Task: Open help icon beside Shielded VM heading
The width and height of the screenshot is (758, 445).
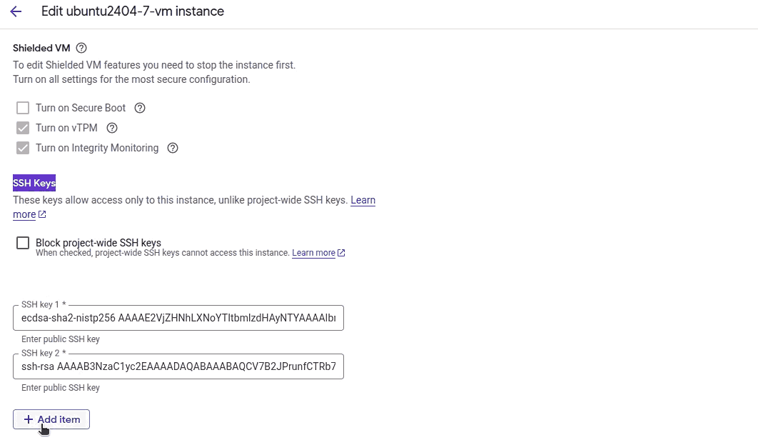Action: tap(81, 48)
